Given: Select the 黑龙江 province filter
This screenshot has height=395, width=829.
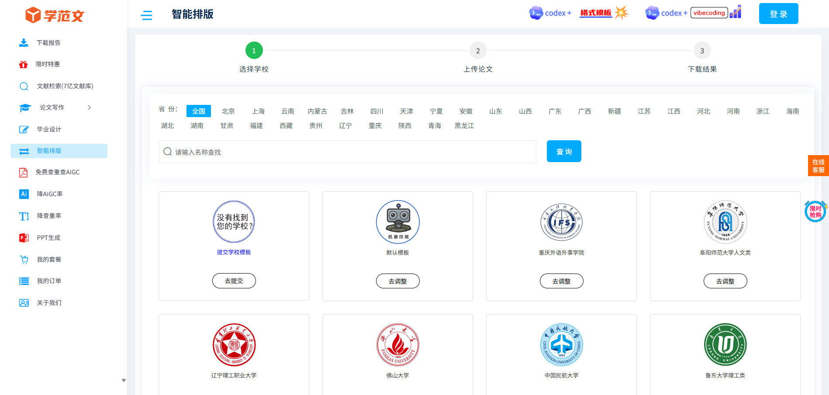Looking at the screenshot, I should point(464,125).
